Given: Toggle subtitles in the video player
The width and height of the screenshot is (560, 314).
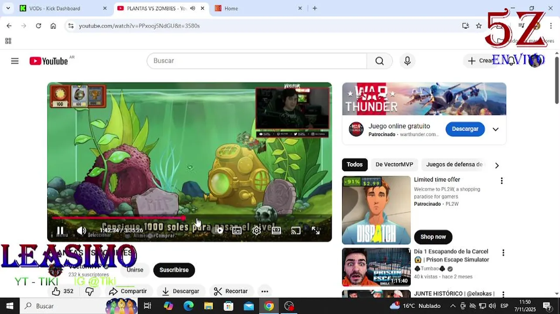Looking at the screenshot, I should point(237,230).
